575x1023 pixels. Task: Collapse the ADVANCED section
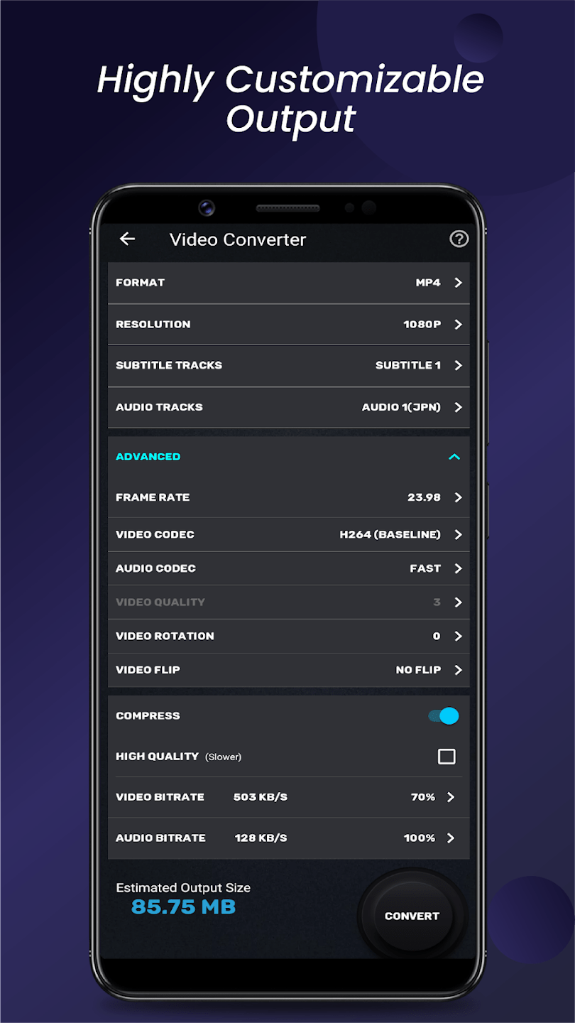(454, 457)
